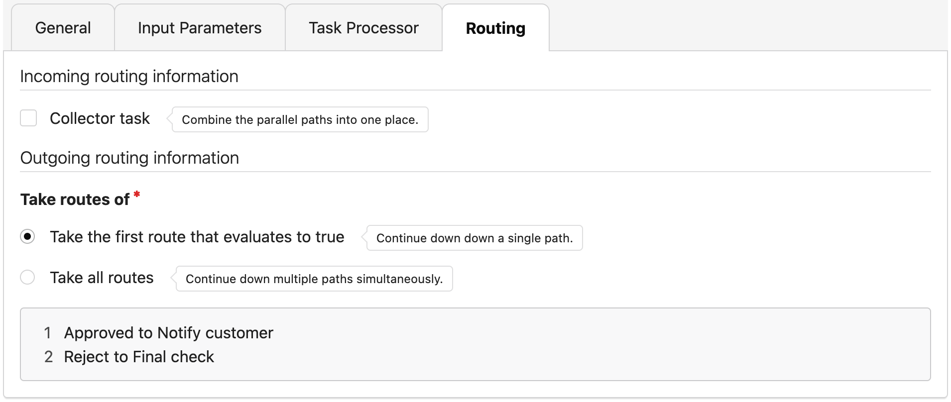Click the "Take the first route" label text
This screenshot has height=402, width=951.
tap(197, 237)
